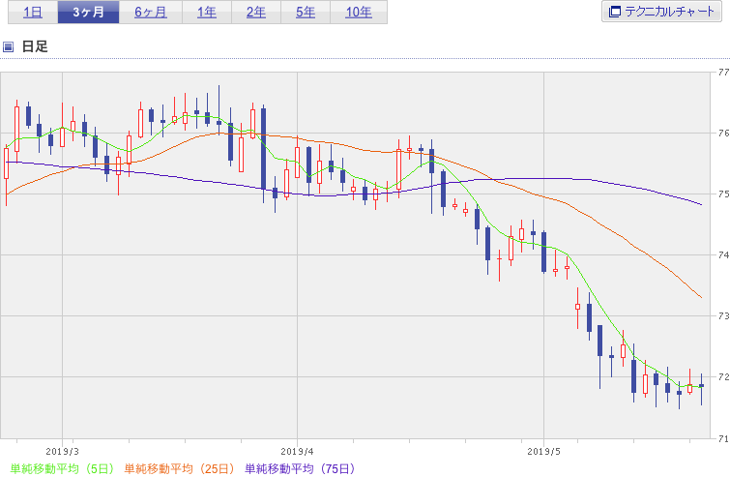
Task: Click the 74 price axis label
Action: click(x=723, y=255)
